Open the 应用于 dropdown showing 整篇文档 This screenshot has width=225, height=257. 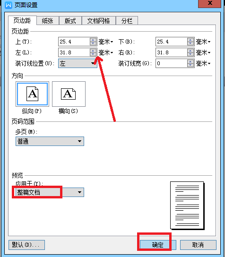50,192
